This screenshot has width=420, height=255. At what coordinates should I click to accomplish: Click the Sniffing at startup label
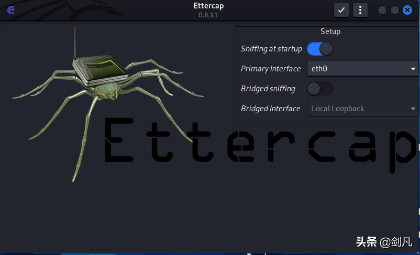tap(271, 49)
